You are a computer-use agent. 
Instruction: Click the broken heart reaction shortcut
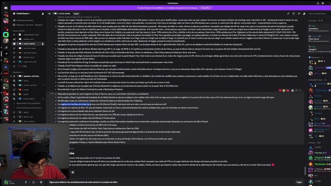pos(288,91)
